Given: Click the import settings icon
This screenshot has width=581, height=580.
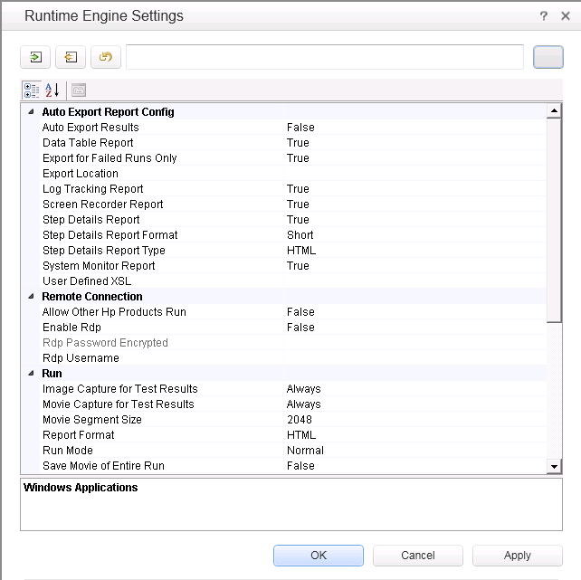Looking at the screenshot, I should pyautogui.click(x=35, y=57).
